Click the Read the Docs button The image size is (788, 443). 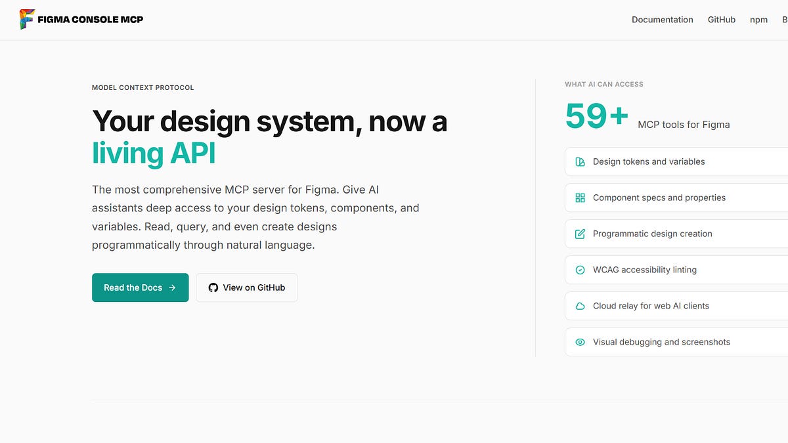point(140,287)
